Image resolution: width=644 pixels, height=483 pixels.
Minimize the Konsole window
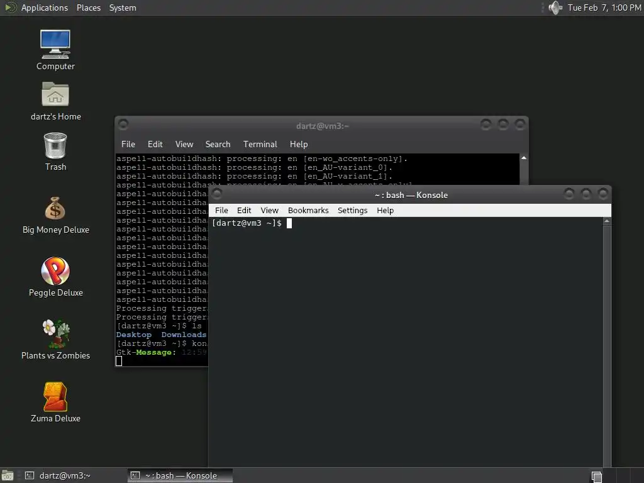point(569,194)
